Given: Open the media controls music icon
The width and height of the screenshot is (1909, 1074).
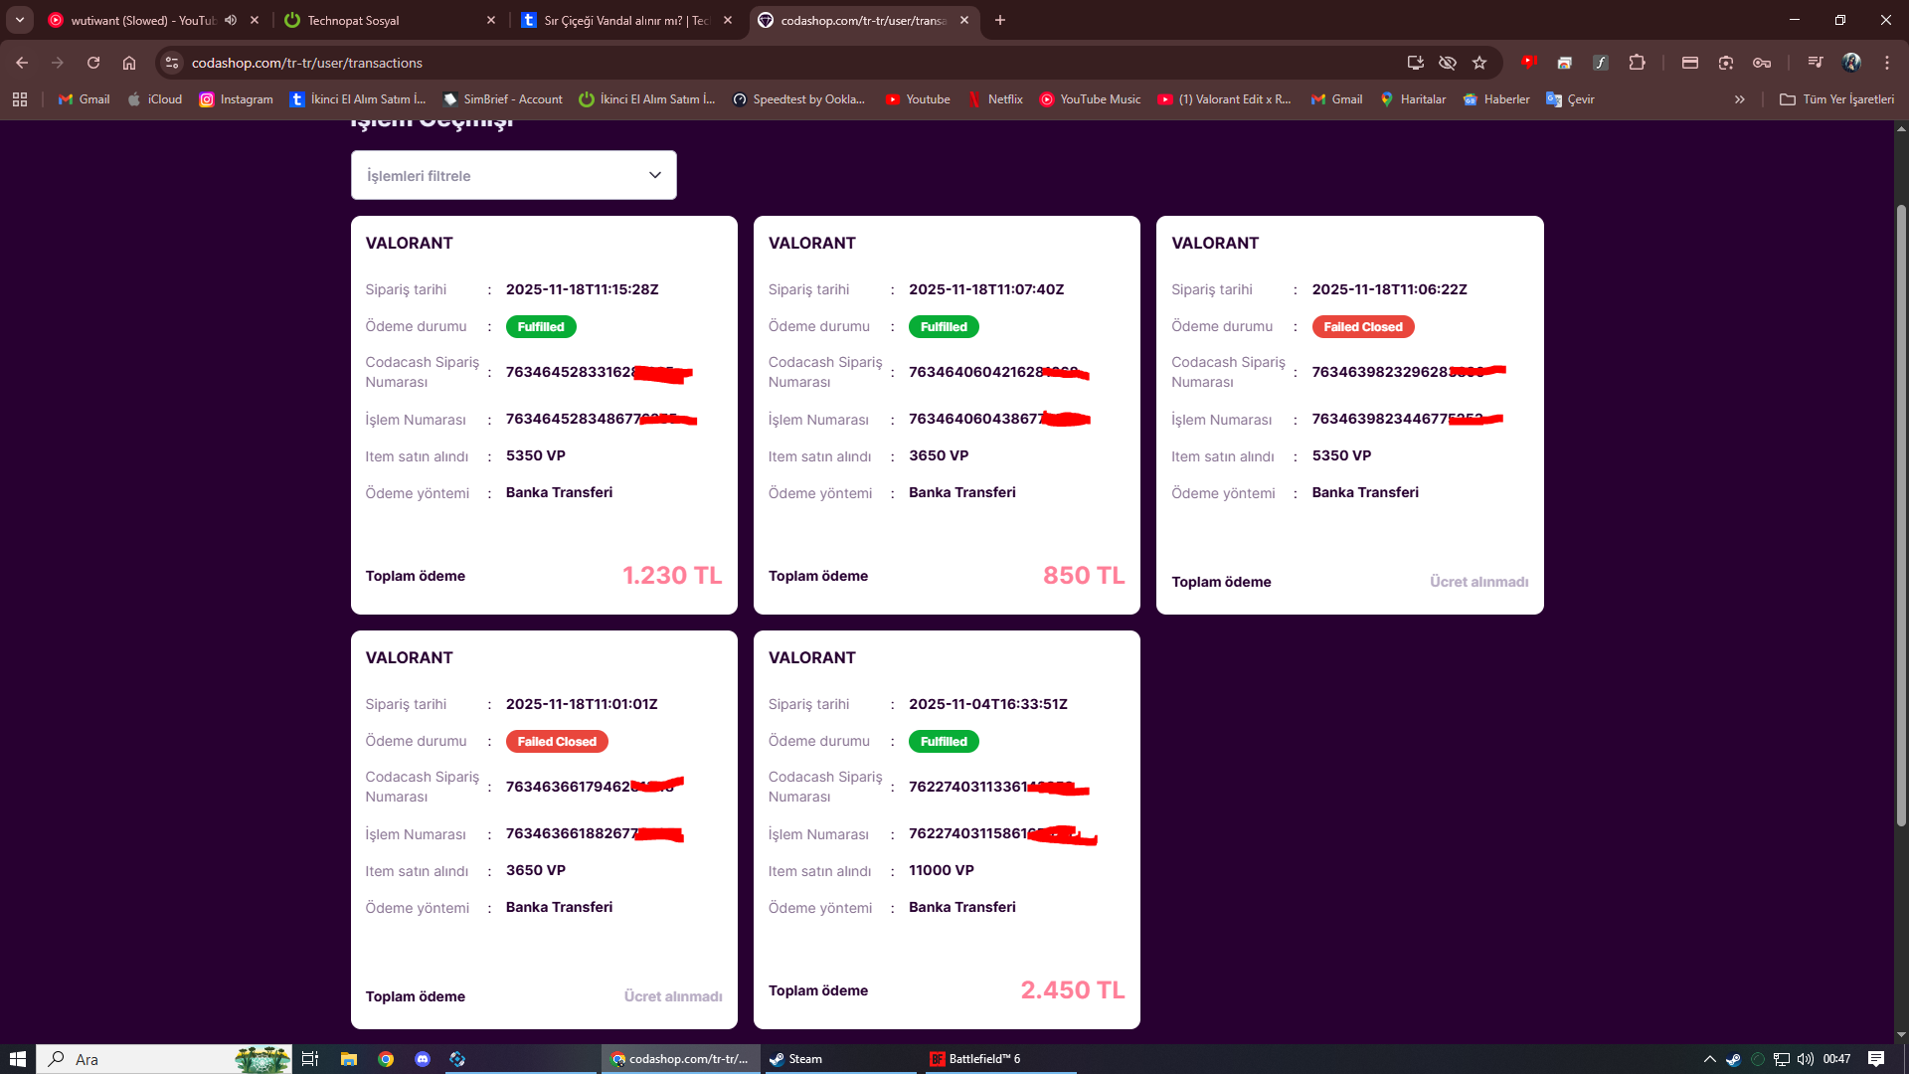Looking at the screenshot, I should pyautogui.click(x=1816, y=63).
